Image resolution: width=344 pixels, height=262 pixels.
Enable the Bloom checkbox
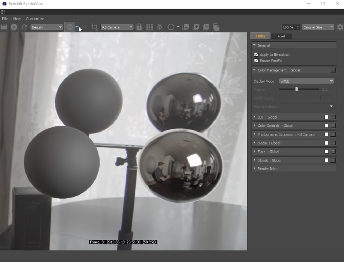pyautogui.click(x=326, y=143)
